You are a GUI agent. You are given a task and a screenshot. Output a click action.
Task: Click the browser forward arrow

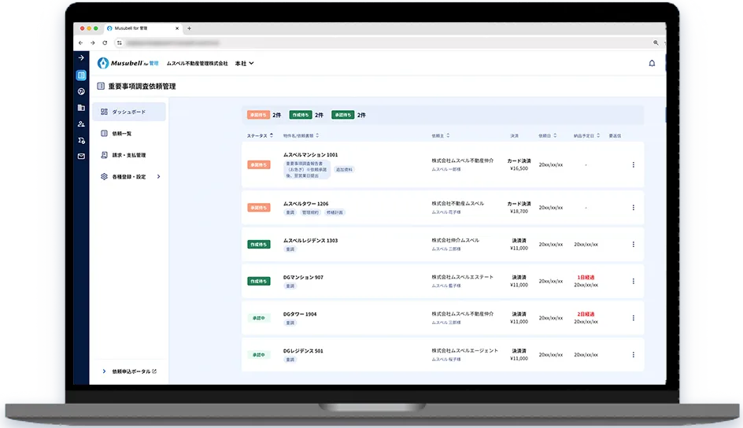(x=92, y=42)
